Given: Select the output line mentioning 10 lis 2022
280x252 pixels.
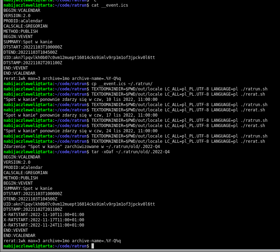Looking at the screenshot, I should tap(80, 99).
